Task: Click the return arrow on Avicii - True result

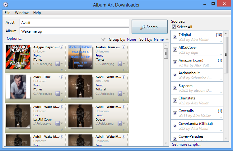Action: 62,100
